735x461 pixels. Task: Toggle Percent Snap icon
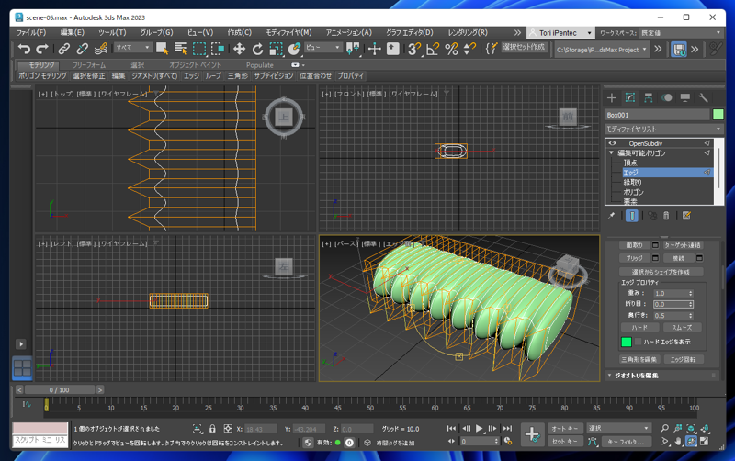coord(451,49)
